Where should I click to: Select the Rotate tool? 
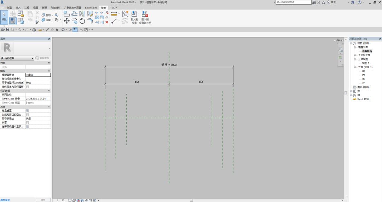82,21
